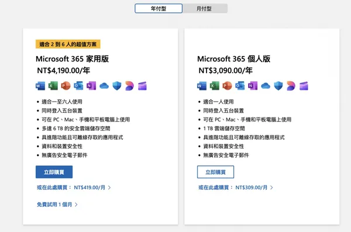Click the yellow 適合 2 到 6 人的超值方案 badge
Screen dimensions: 351x232
pyautogui.click(x=68, y=44)
